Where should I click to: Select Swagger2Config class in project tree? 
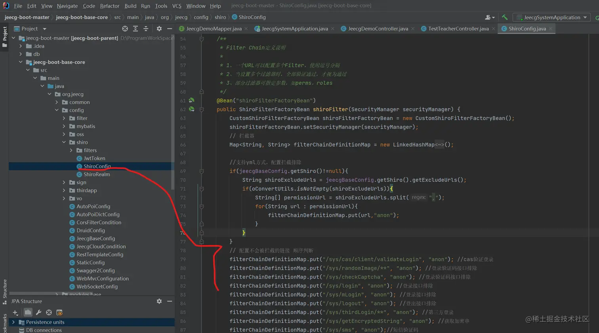95,271
